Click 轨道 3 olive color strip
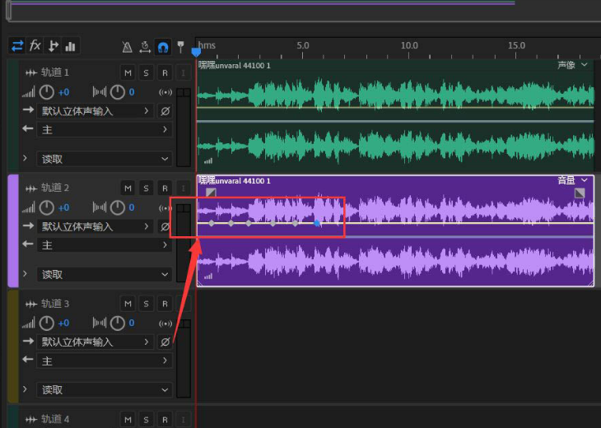Image resolution: width=601 pixels, height=428 pixels. point(13,347)
